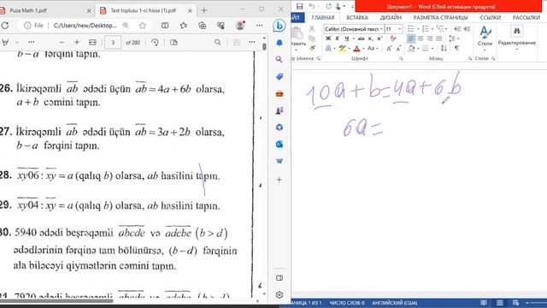
Task: Expand text highlight color dropdown arrow
Action: [349, 48]
